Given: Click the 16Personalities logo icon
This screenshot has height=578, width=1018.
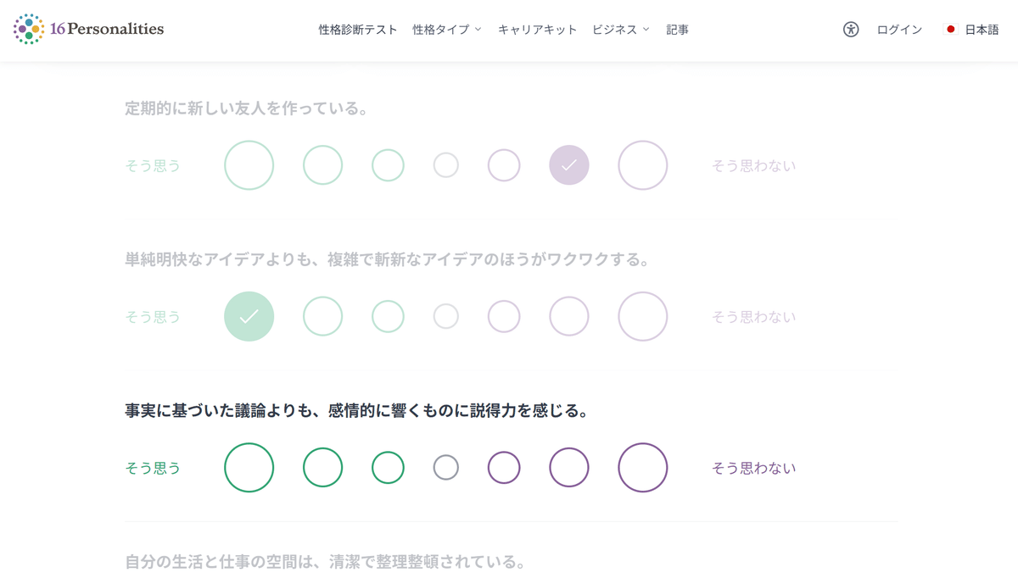Looking at the screenshot, I should tap(29, 29).
